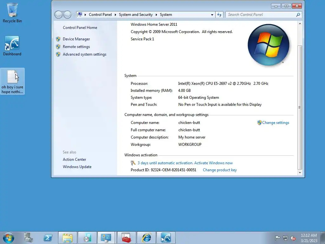
Task: Click the taskbar clock showing 12:12 AM
Action: pyautogui.click(x=308, y=238)
